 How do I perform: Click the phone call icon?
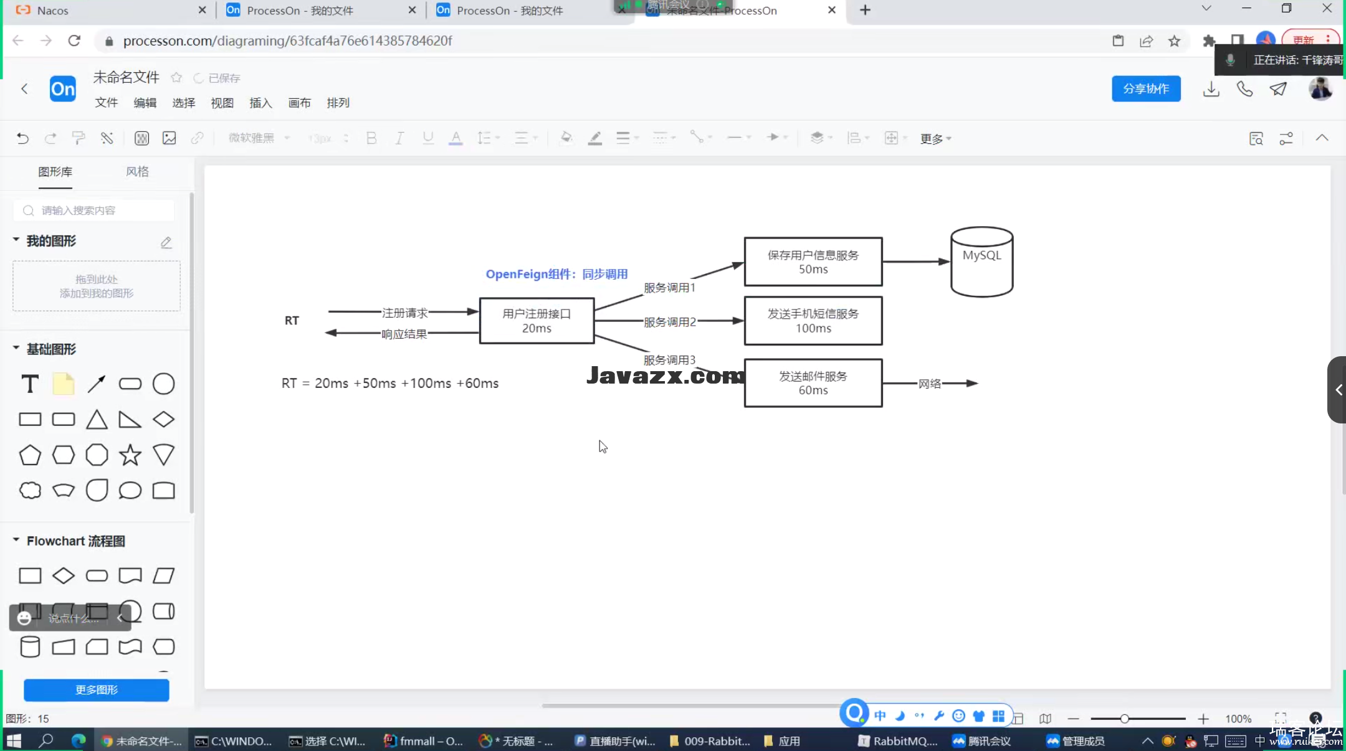pyautogui.click(x=1244, y=89)
